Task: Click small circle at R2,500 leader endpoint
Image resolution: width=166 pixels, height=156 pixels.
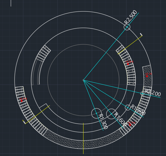Action: (x=127, y=27)
